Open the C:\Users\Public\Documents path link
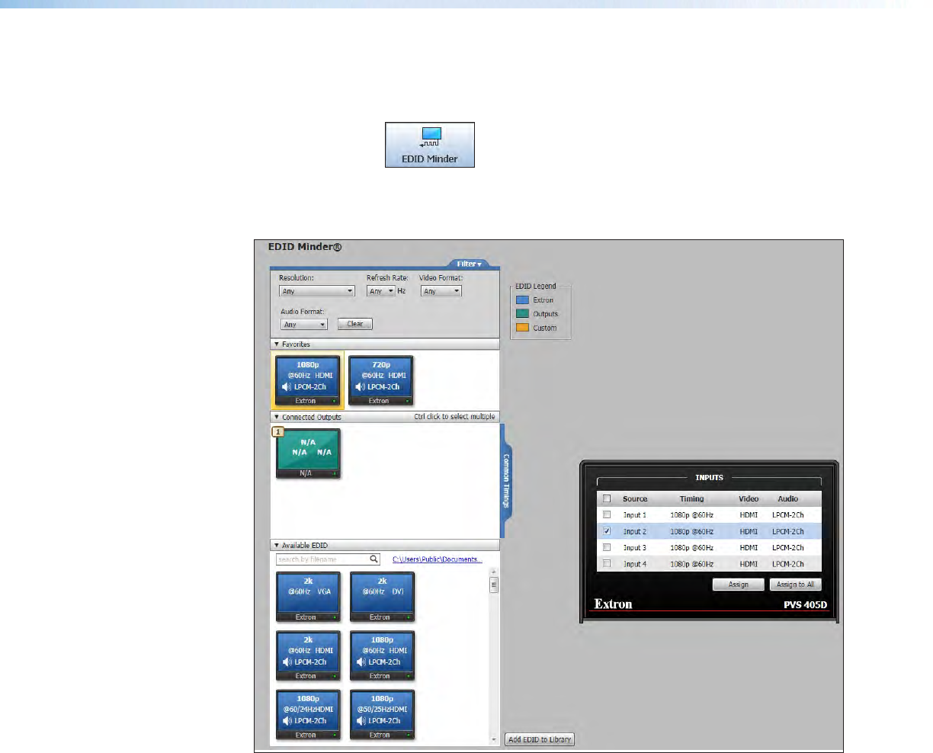 [x=438, y=559]
